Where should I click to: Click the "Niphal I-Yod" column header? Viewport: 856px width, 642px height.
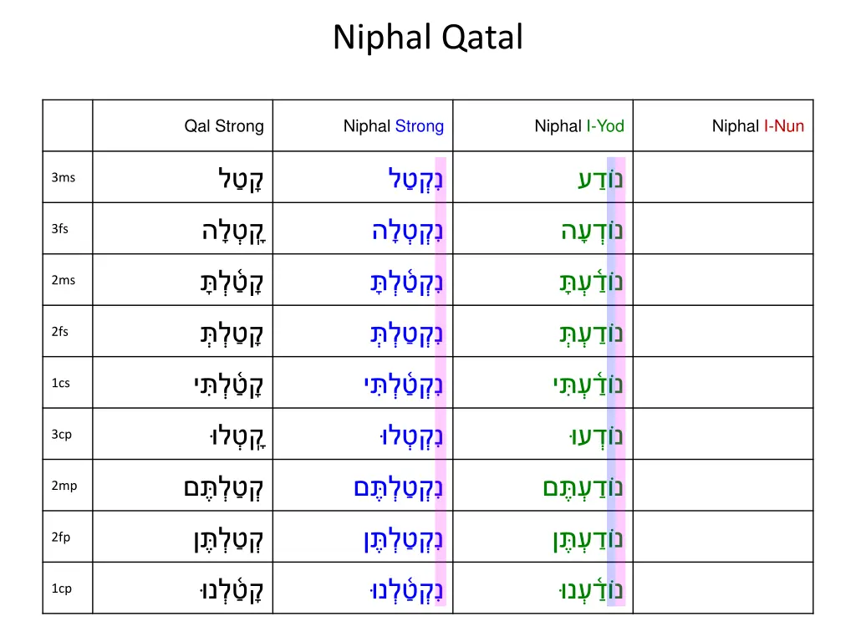(579, 126)
